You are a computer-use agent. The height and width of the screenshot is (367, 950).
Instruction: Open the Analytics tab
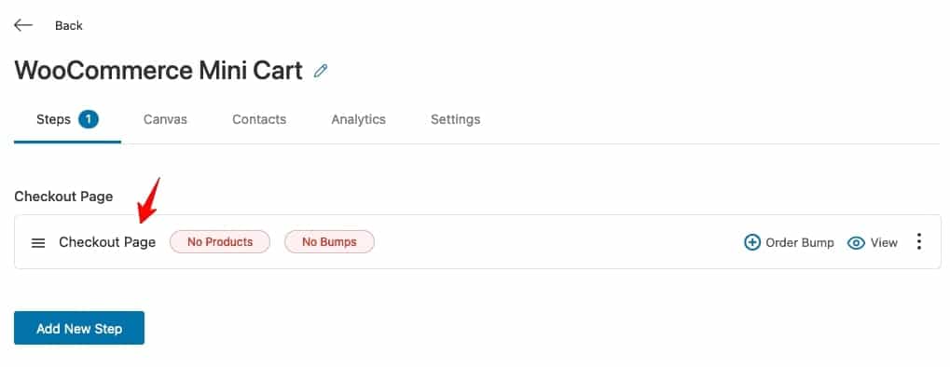[359, 120]
